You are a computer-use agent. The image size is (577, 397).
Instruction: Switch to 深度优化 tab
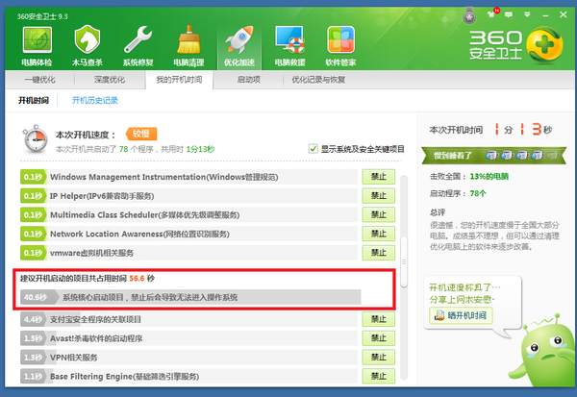point(110,80)
